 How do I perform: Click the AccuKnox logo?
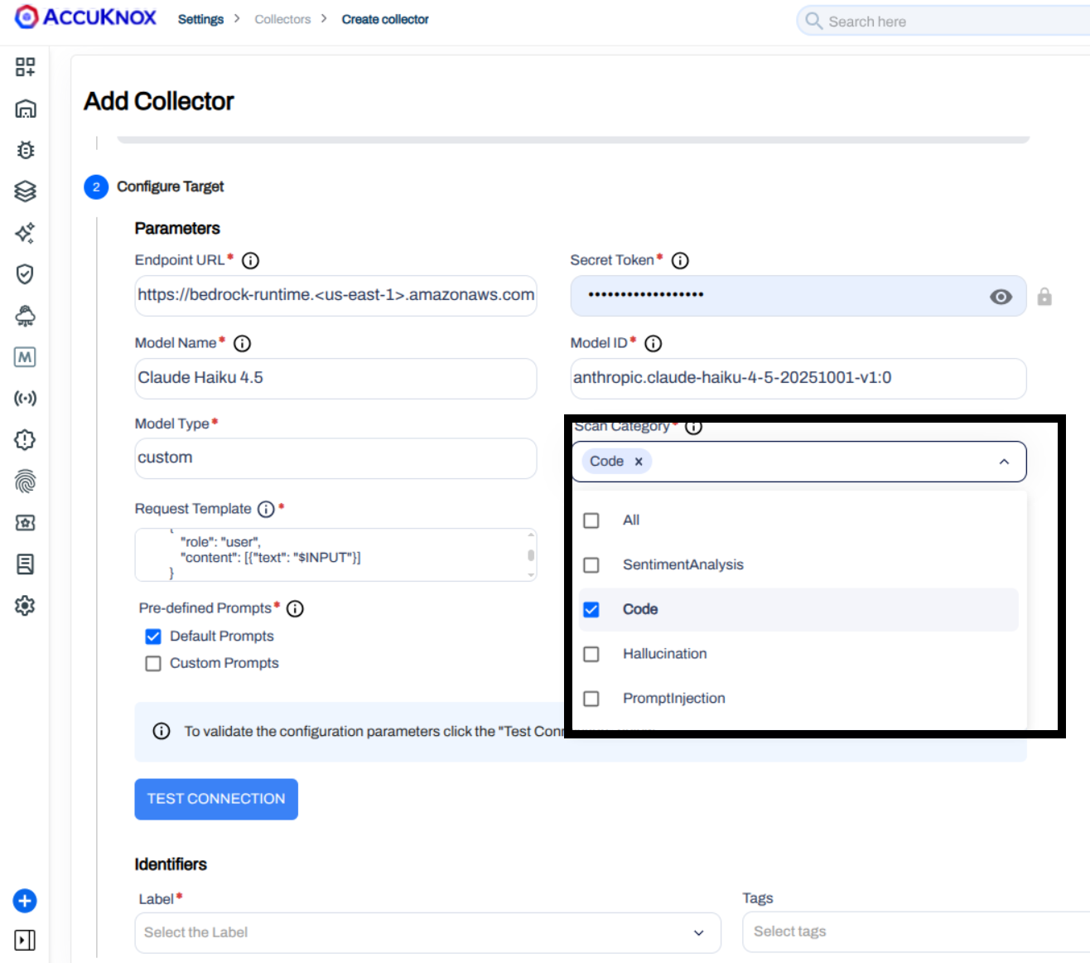click(x=85, y=17)
